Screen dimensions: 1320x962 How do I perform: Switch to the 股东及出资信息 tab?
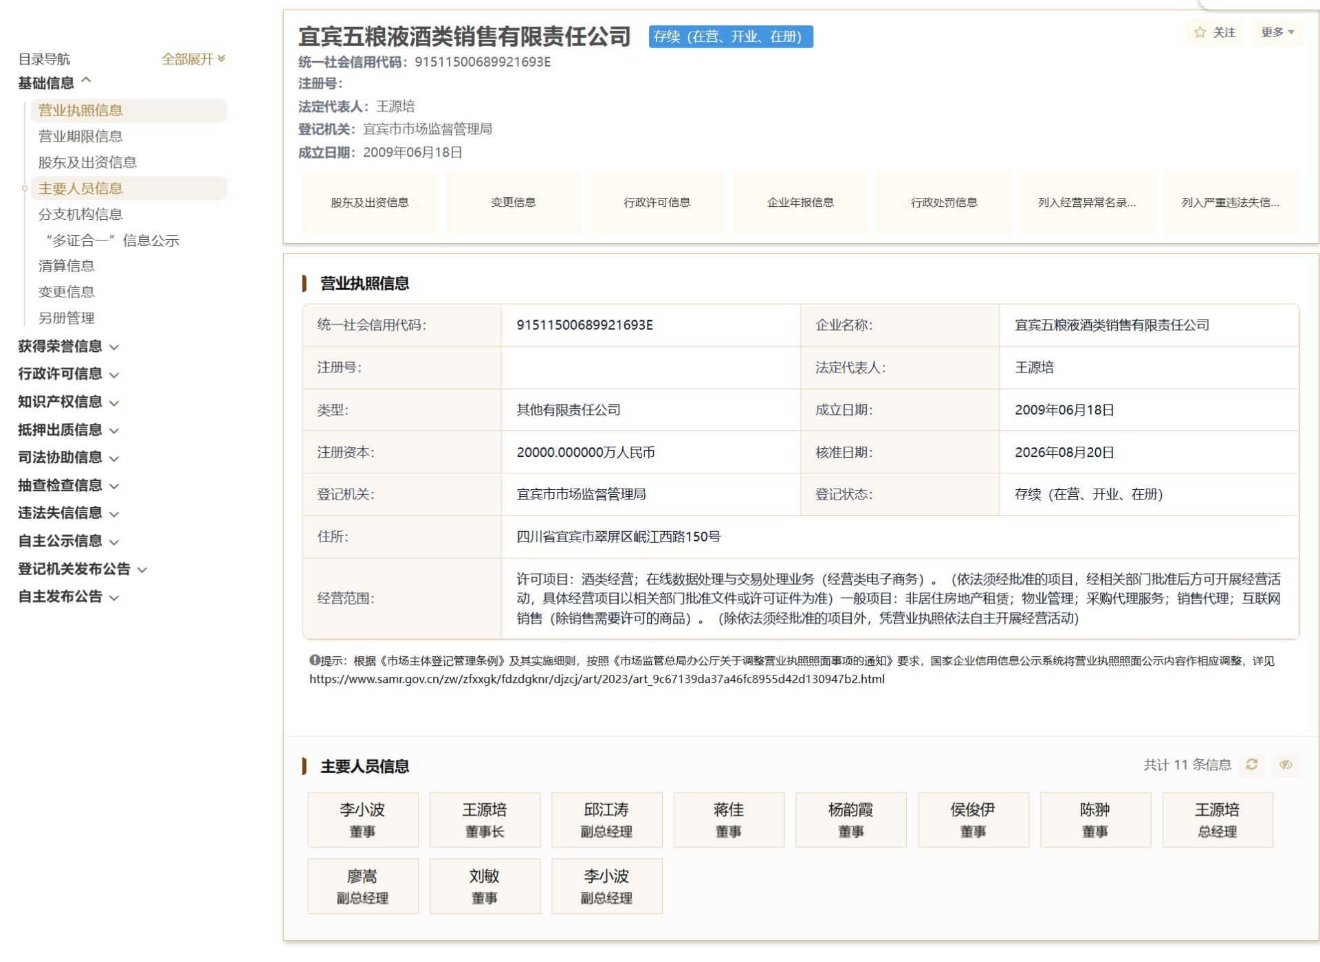point(370,203)
